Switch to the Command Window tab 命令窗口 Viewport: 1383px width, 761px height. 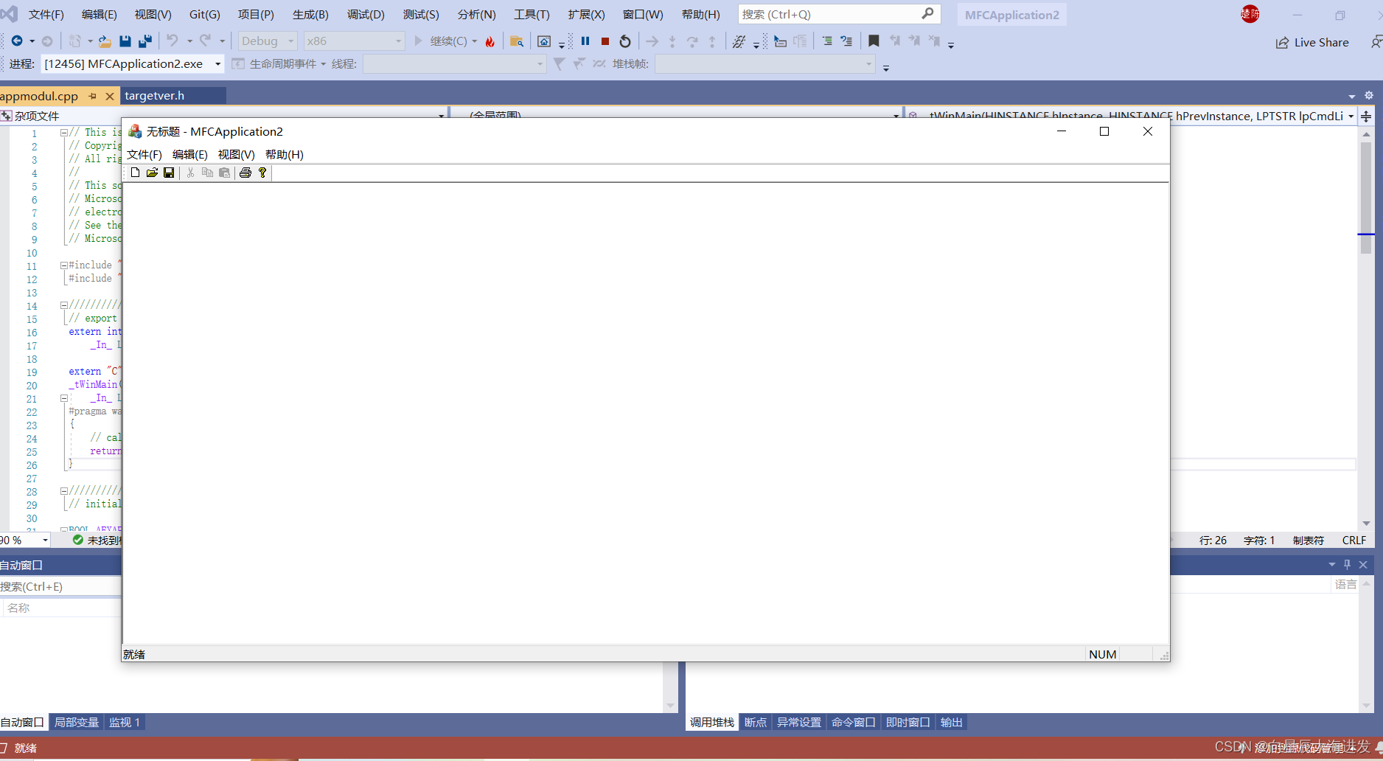(x=854, y=723)
